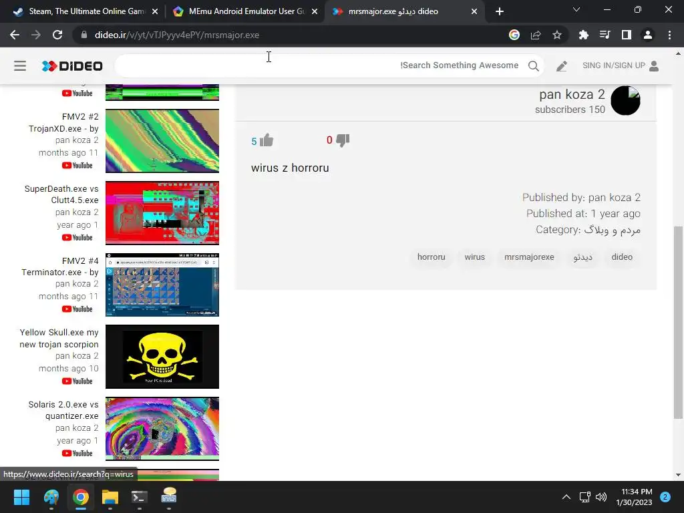Open the Terminator.exe video thumbnail

(162, 285)
